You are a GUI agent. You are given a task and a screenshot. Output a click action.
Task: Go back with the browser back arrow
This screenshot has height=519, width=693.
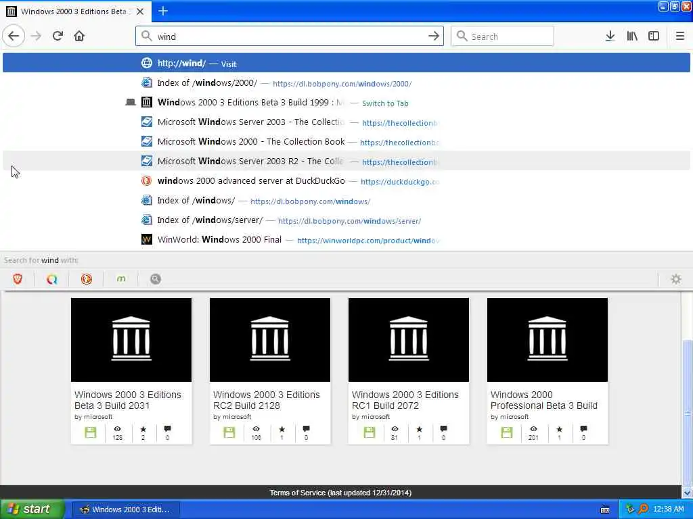[14, 36]
